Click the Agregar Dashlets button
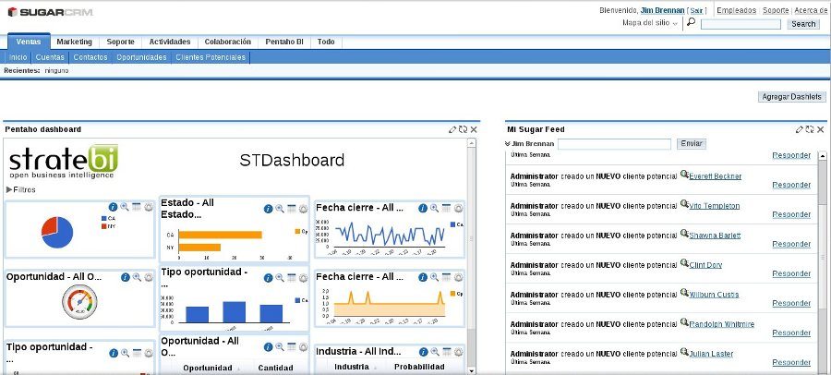Viewport: 831px width, 375px height. pyautogui.click(x=791, y=97)
